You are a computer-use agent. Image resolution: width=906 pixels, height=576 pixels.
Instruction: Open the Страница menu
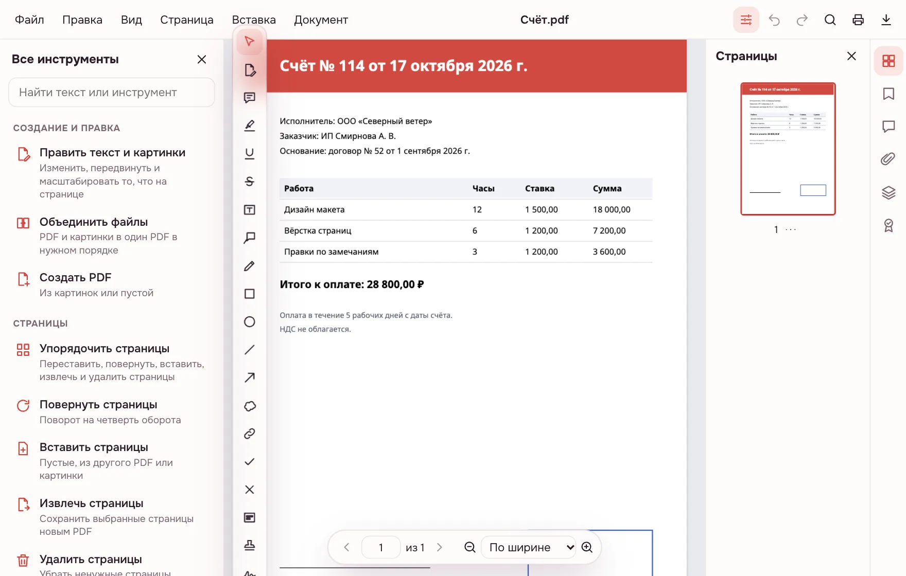coord(187,20)
